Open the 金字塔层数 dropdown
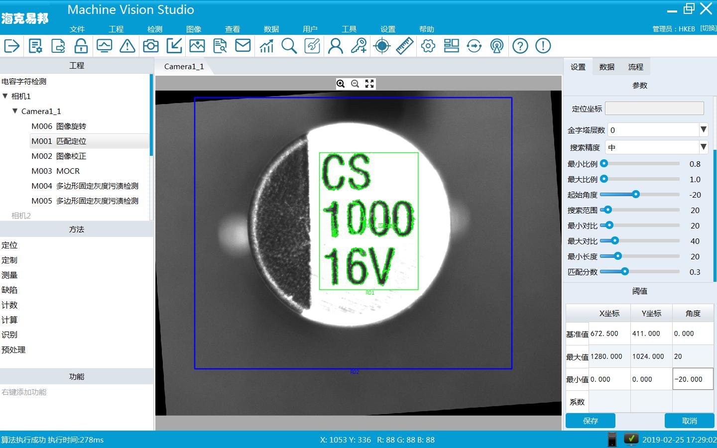This screenshot has height=448, width=717. (703, 130)
